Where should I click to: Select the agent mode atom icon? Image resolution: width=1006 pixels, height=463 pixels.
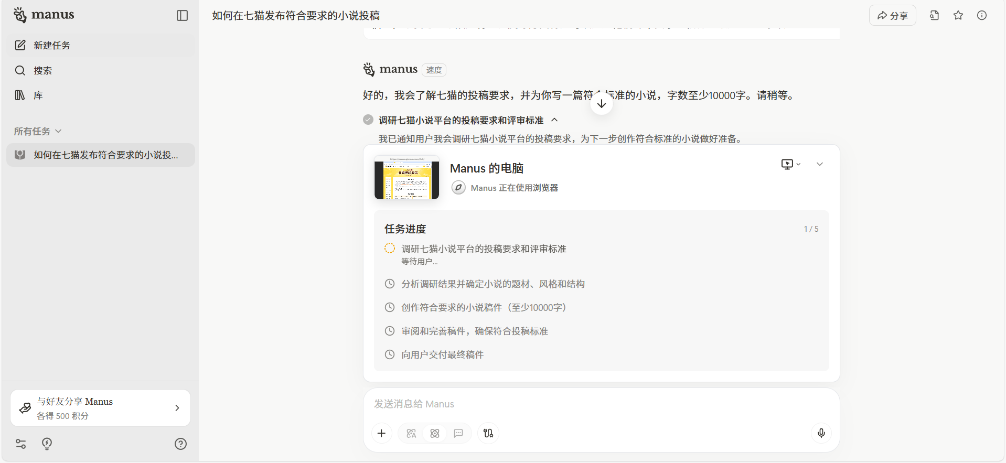point(435,433)
